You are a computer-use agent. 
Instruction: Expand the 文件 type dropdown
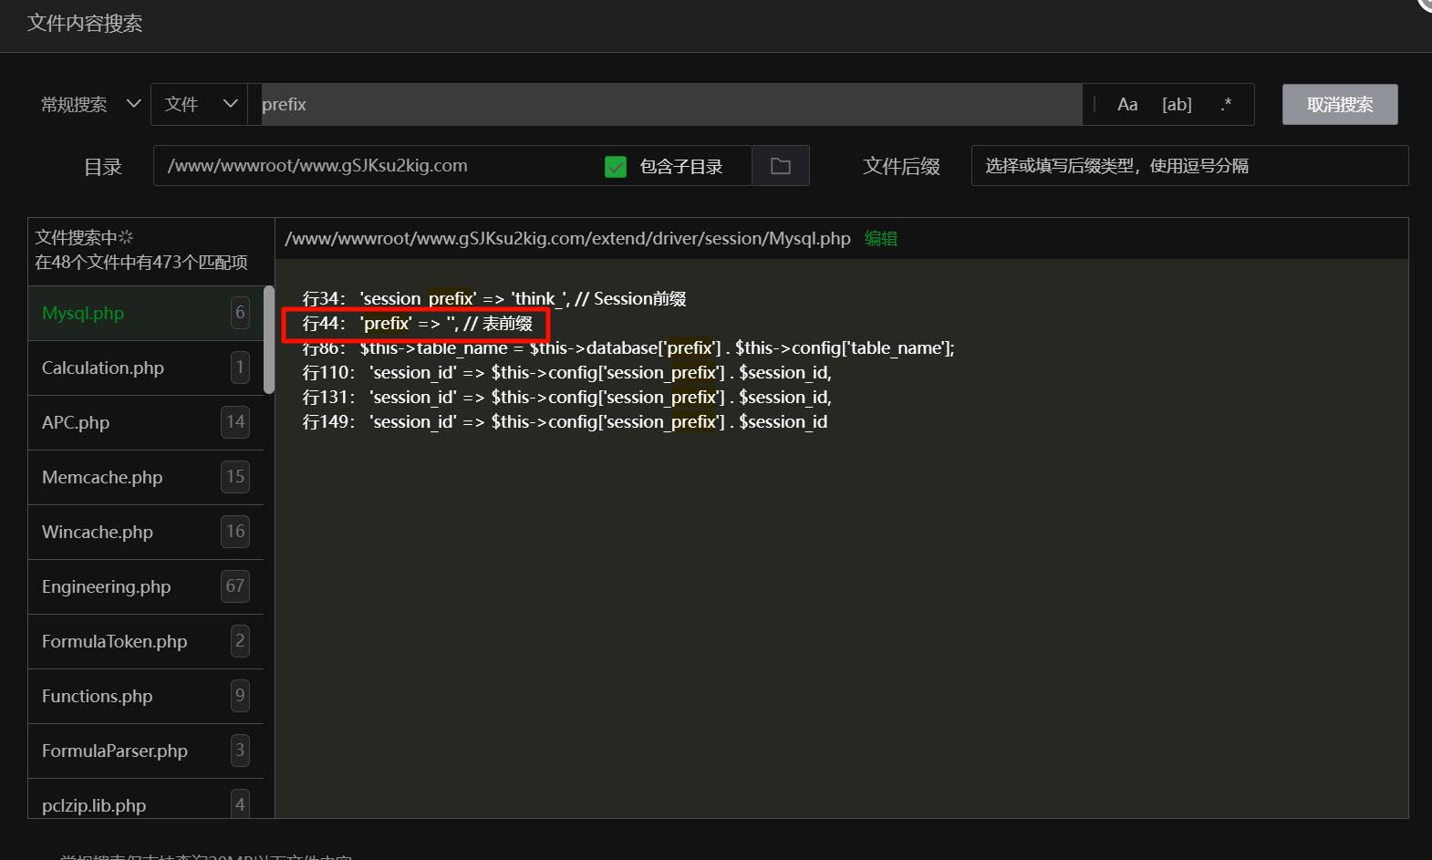tap(200, 105)
